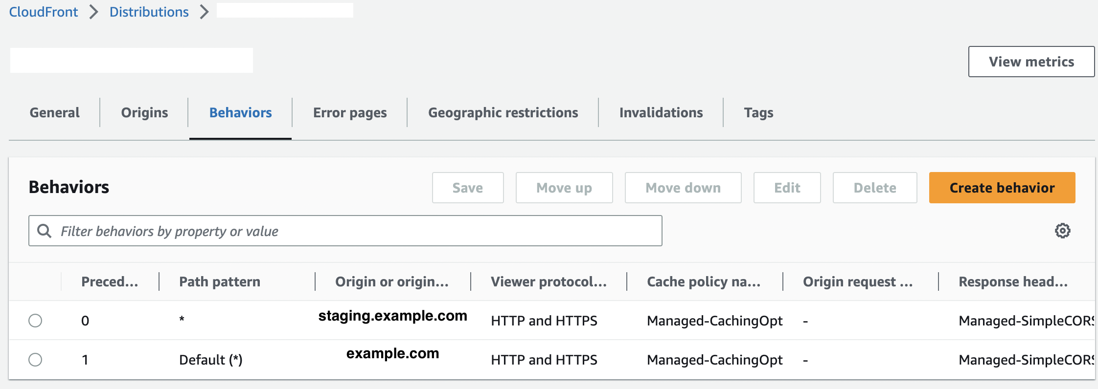Click the search magnifier icon
The image size is (1098, 389).
tap(45, 231)
